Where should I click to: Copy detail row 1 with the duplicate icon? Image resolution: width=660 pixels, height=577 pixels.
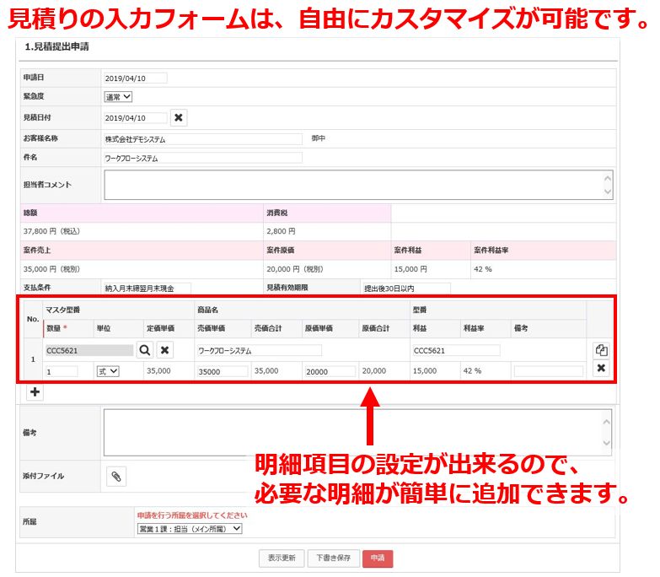[601, 350]
